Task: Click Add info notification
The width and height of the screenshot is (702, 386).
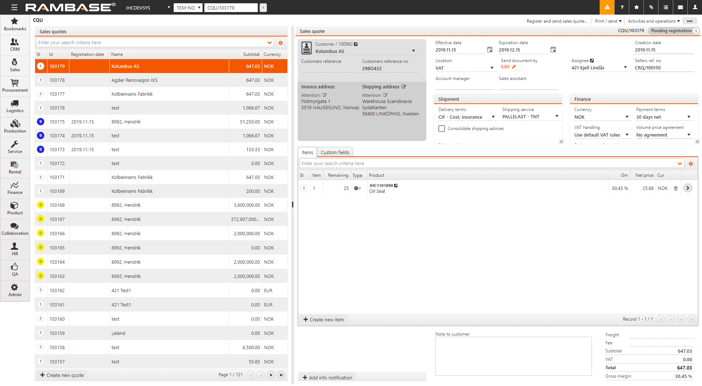Action: [x=327, y=378]
